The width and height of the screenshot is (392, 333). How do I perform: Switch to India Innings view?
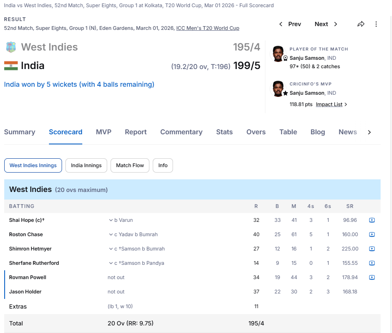[x=86, y=165]
